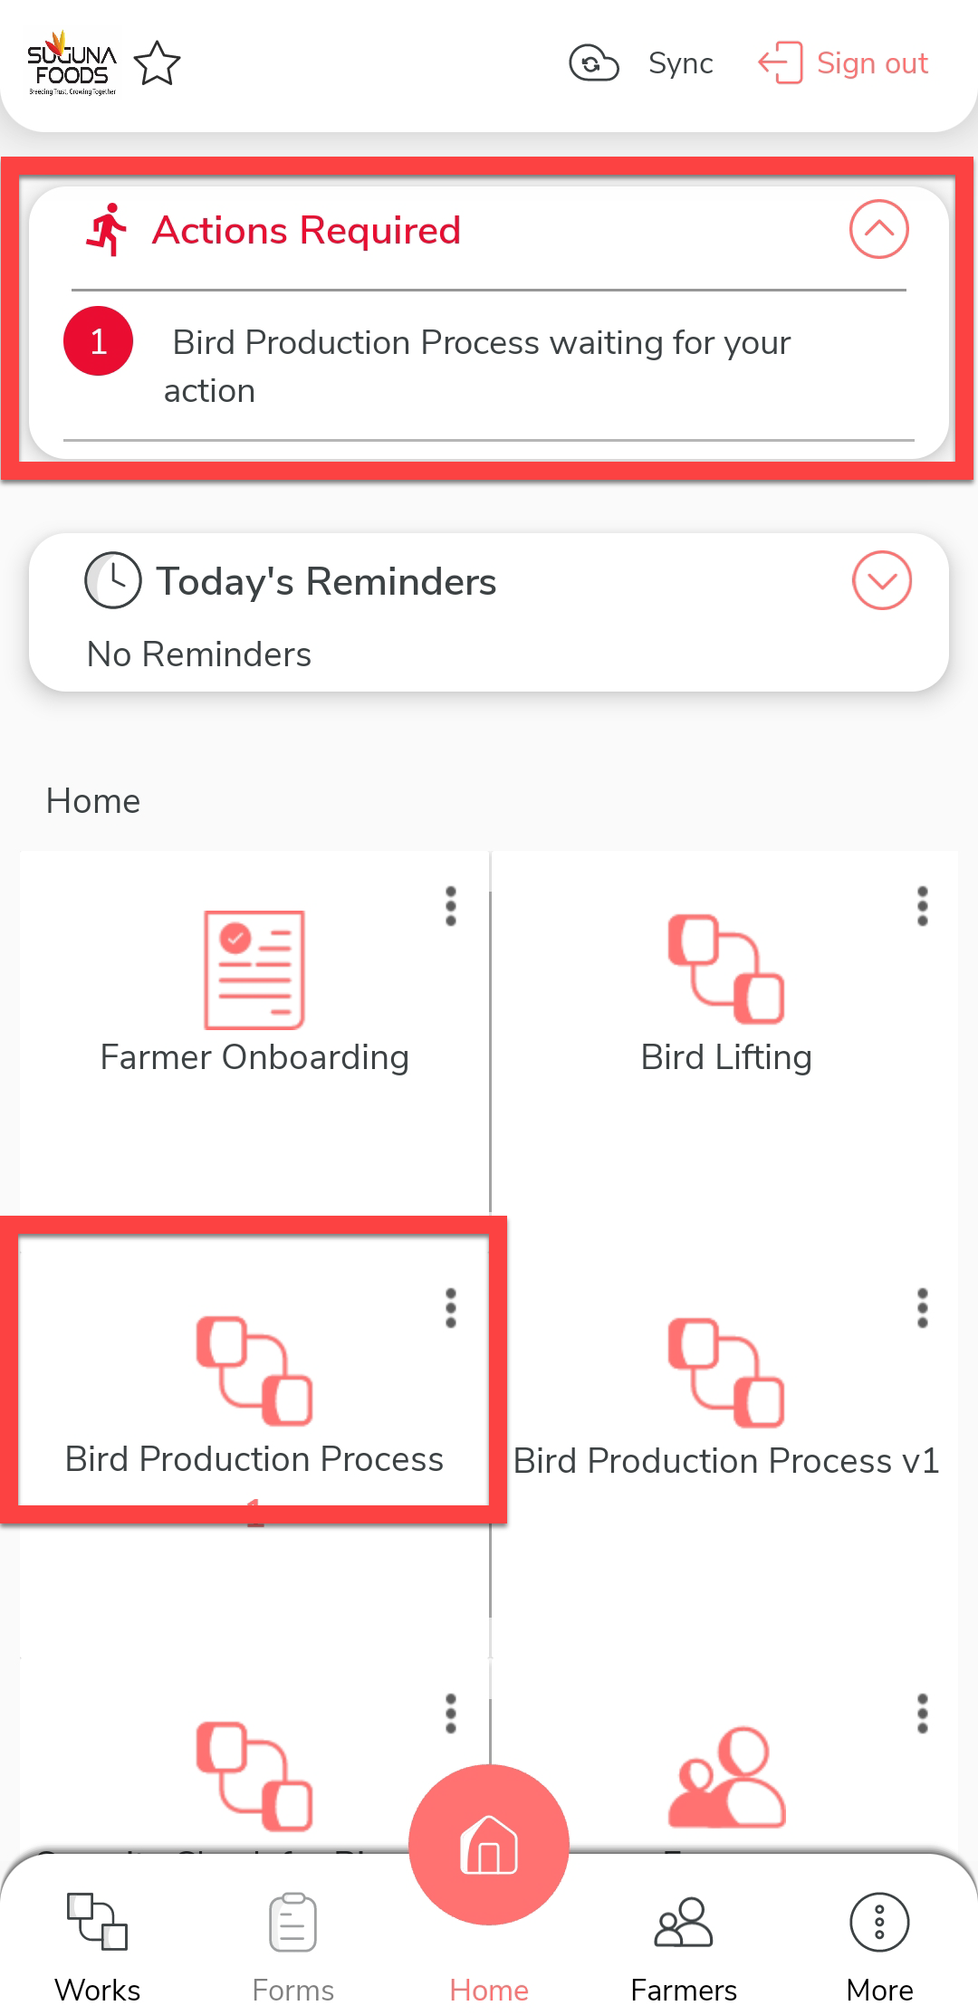
Task: Expand Today's Reminders section
Action: [881, 580]
